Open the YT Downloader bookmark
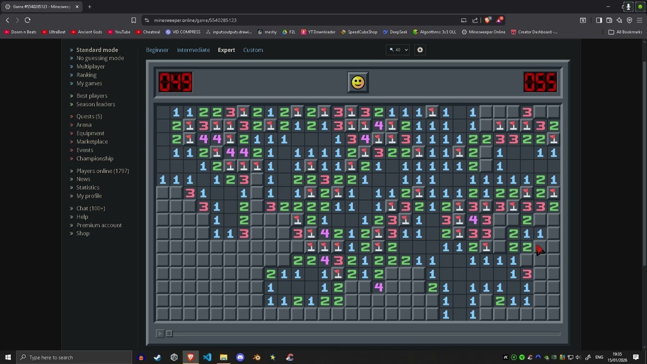 tap(318, 32)
